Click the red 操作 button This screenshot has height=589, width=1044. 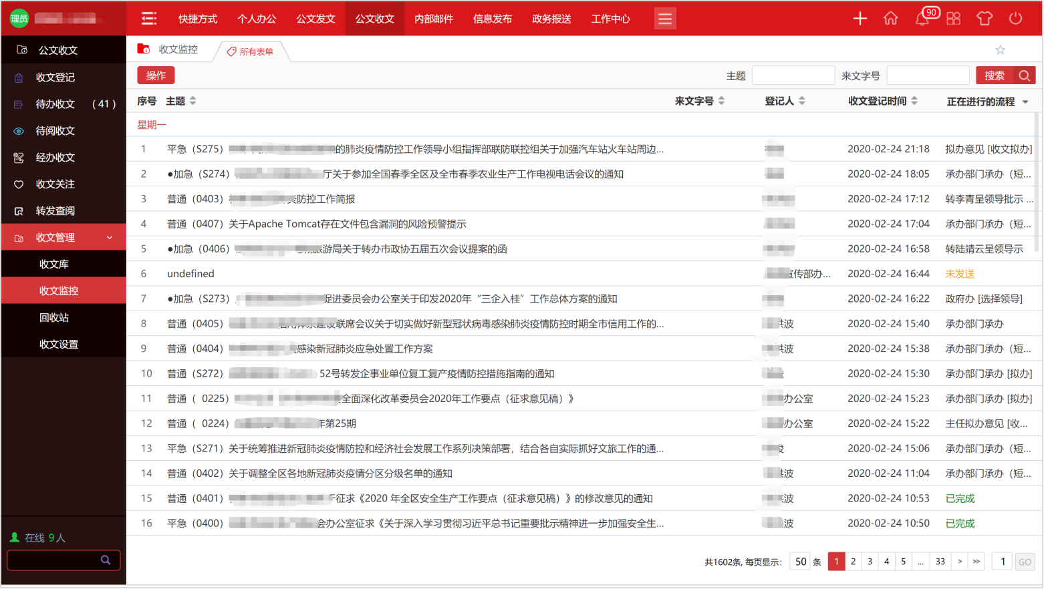click(156, 75)
